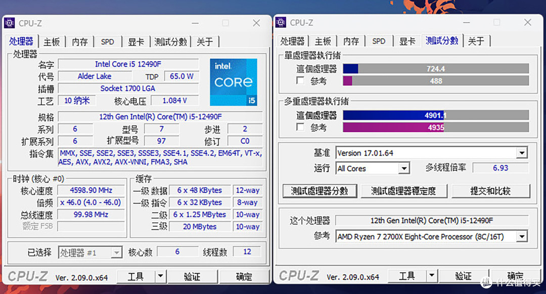Select the 处理器 tab in left window

tap(21, 41)
